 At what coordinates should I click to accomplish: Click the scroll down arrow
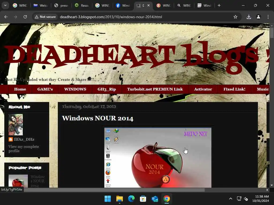[x=272, y=185]
